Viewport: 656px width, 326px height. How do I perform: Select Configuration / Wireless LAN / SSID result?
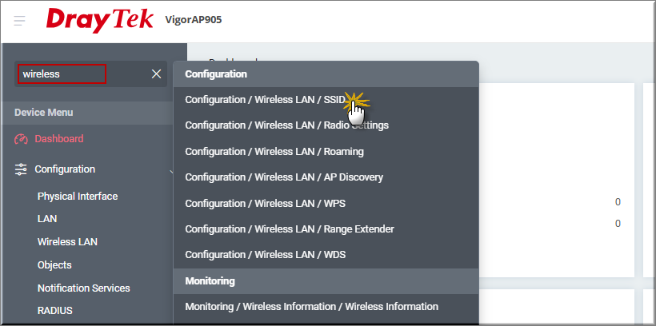(265, 100)
